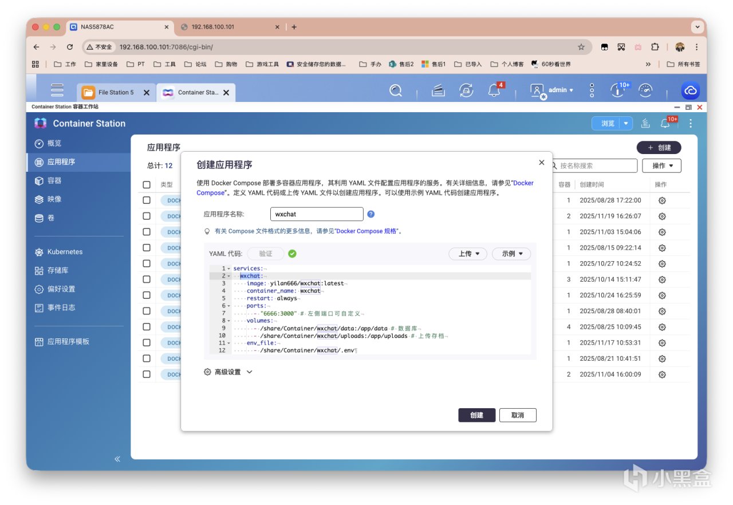Tick checkbox for row created 2025/08/15 09:22:14
This screenshot has width=733, height=505.
[147, 248]
